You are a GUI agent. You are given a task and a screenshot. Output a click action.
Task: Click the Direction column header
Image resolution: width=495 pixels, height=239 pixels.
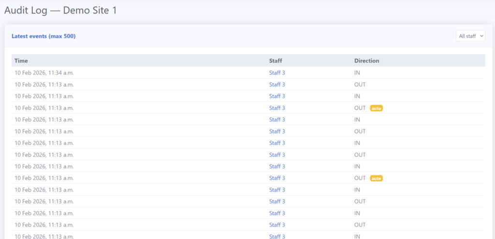point(366,61)
